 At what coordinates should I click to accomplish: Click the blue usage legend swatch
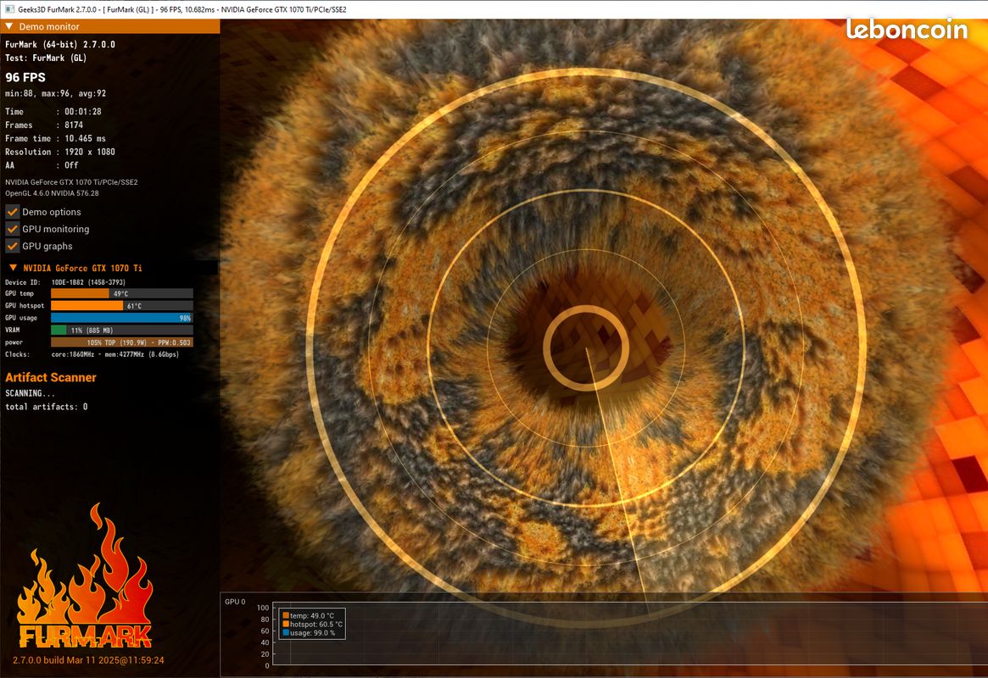pos(286,633)
